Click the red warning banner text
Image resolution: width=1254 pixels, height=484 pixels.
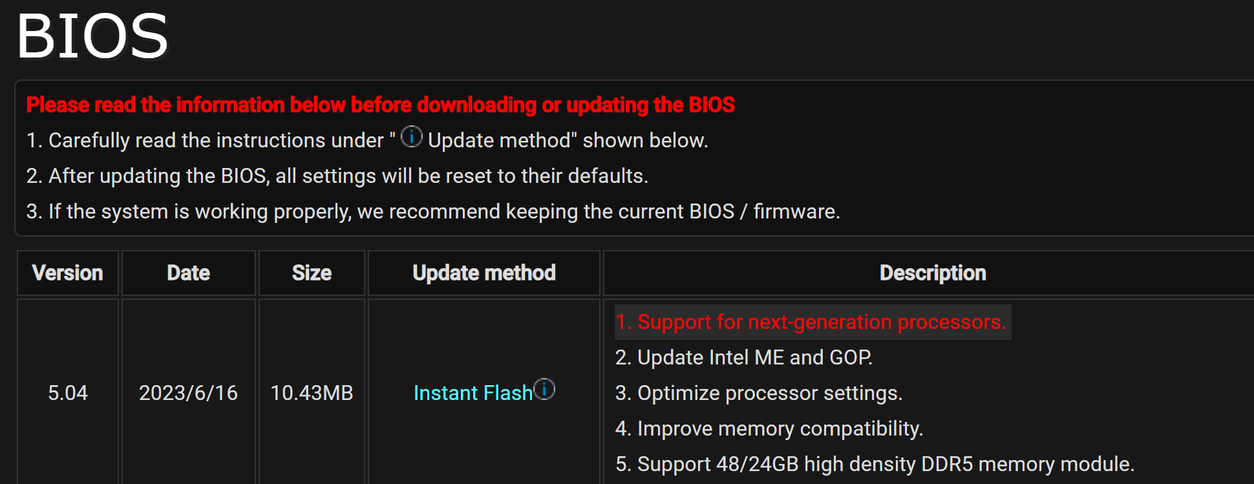coord(379,104)
